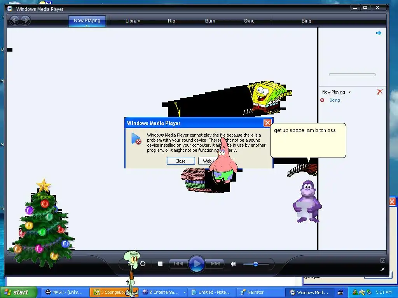Click the speech balloon reading 'get up space jam'
The image size is (398, 298).
click(x=308, y=140)
